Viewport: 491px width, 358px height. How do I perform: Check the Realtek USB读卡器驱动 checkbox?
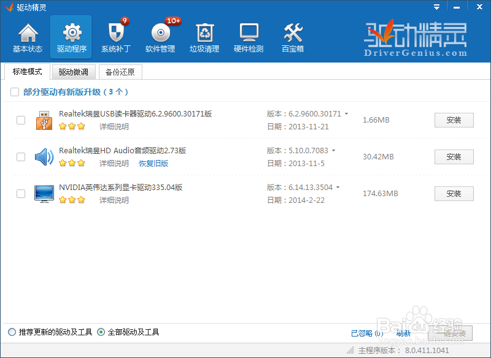click(21, 120)
